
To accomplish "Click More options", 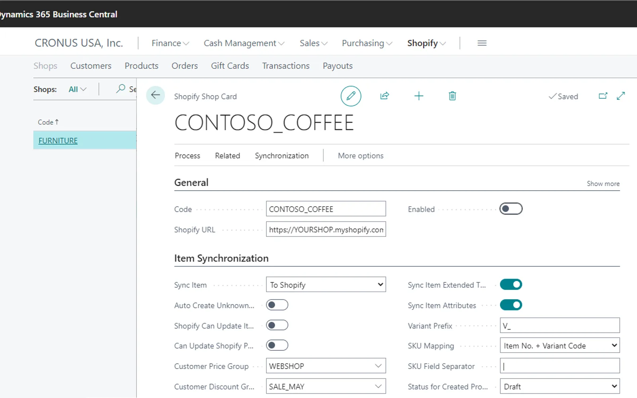I will (x=361, y=156).
